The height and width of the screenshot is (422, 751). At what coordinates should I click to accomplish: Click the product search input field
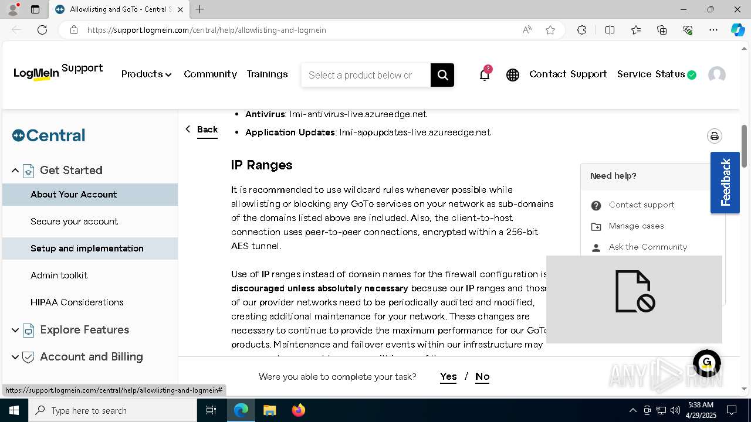[366, 75]
